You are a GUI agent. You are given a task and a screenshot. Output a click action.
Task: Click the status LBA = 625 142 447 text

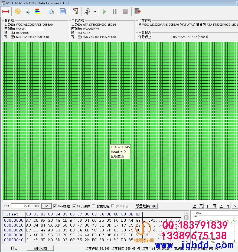pos(190,37)
